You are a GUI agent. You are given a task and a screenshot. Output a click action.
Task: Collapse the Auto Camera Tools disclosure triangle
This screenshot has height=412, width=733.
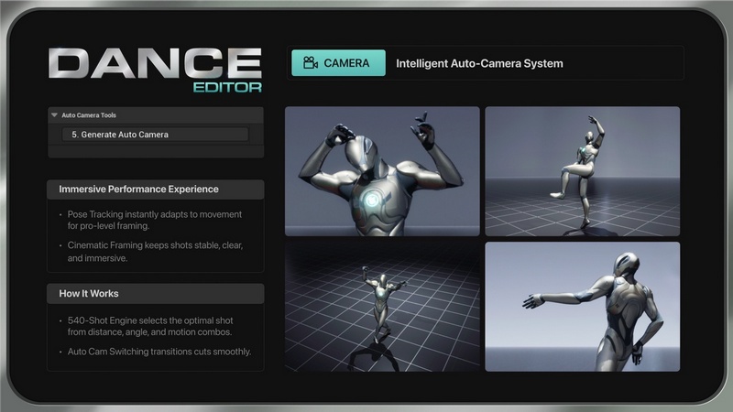click(x=55, y=115)
